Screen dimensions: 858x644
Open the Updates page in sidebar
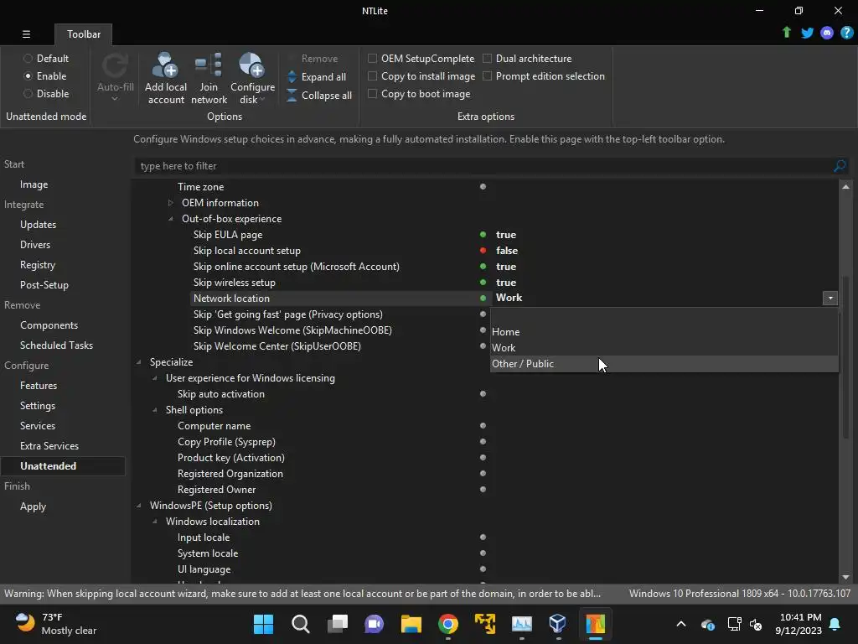click(x=38, y=225)
